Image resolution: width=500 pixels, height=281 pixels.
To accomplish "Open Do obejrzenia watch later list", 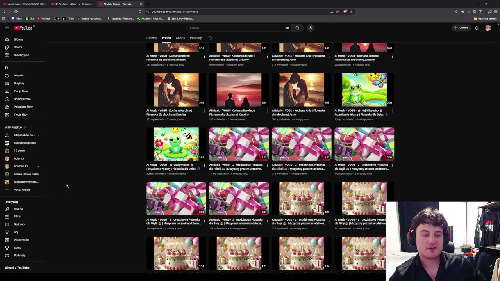I will click(23, 99).
